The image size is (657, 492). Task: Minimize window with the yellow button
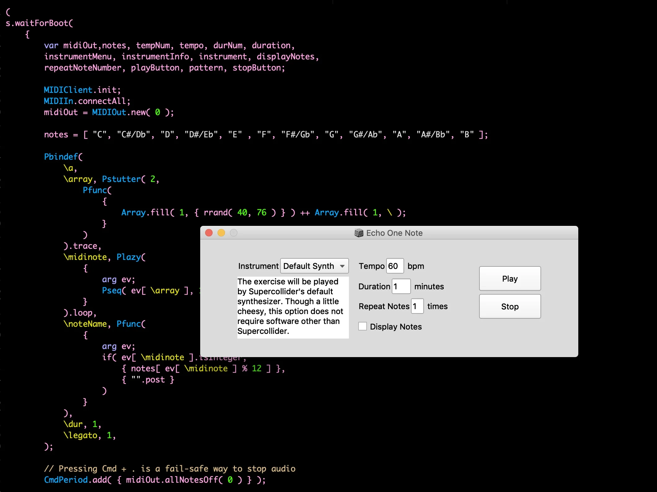coord(221,233)
